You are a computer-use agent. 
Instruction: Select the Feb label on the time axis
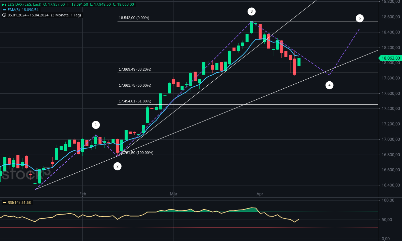click(x=82, y=194)
